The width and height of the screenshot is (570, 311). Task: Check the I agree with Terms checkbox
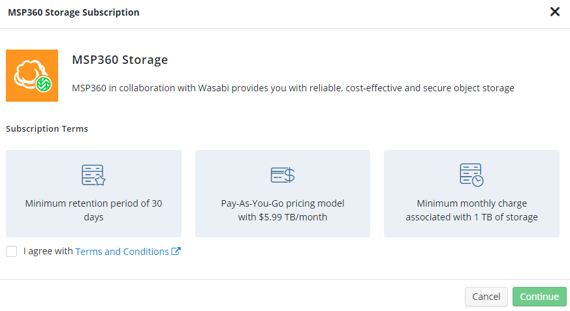[12, 251]
